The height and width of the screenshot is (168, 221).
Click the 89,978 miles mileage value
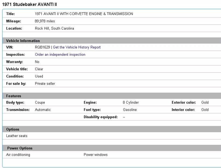tap(45, 21)
